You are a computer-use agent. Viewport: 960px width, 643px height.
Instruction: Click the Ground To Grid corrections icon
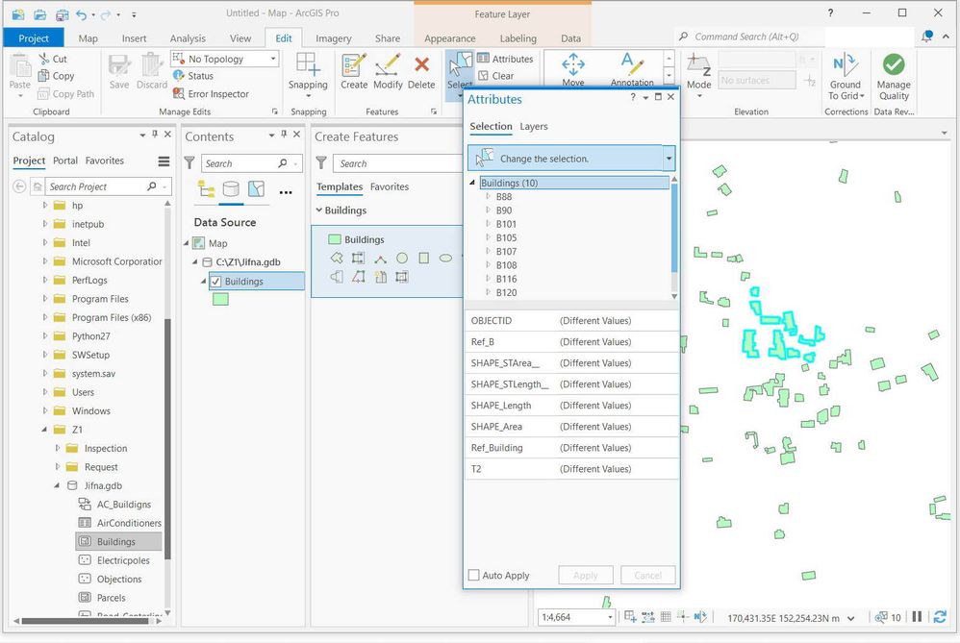846,64
